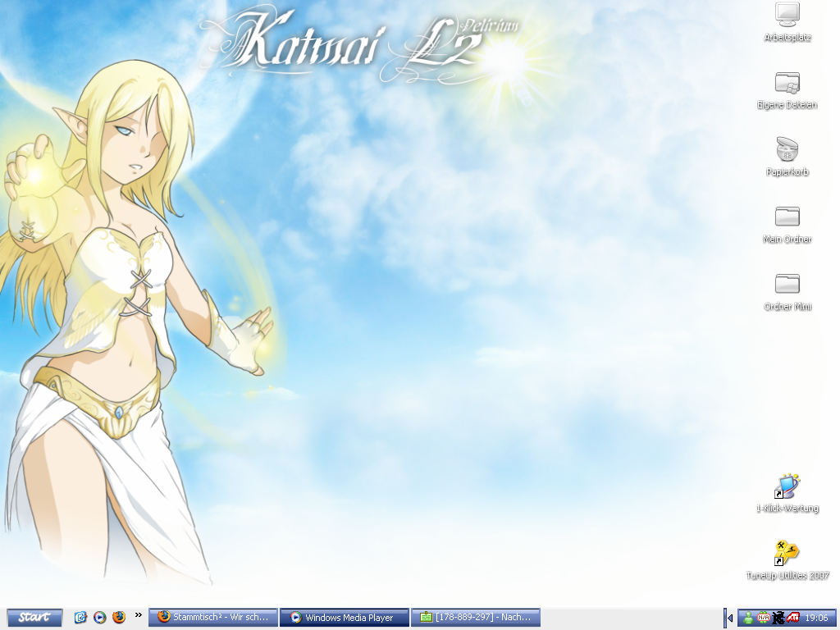
Task: Click the ATI tray icon
Action: point(793,618)
